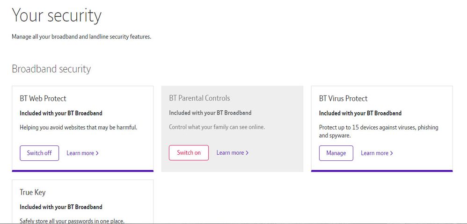
Task: Click the Parental Controls family description text
Action: point(217,127)
